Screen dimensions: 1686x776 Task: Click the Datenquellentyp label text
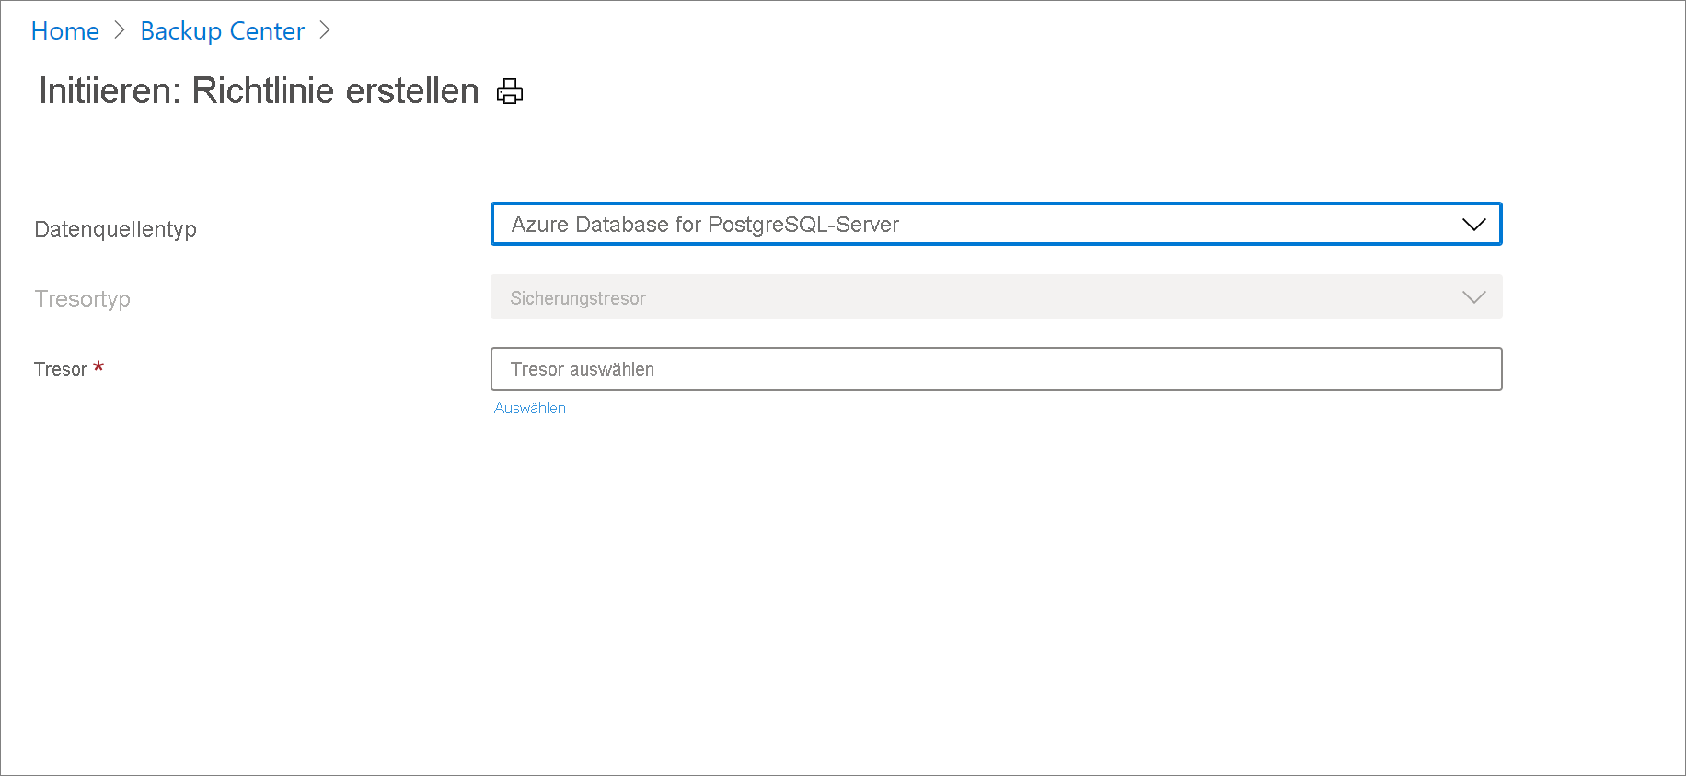[x=116, y=229]
